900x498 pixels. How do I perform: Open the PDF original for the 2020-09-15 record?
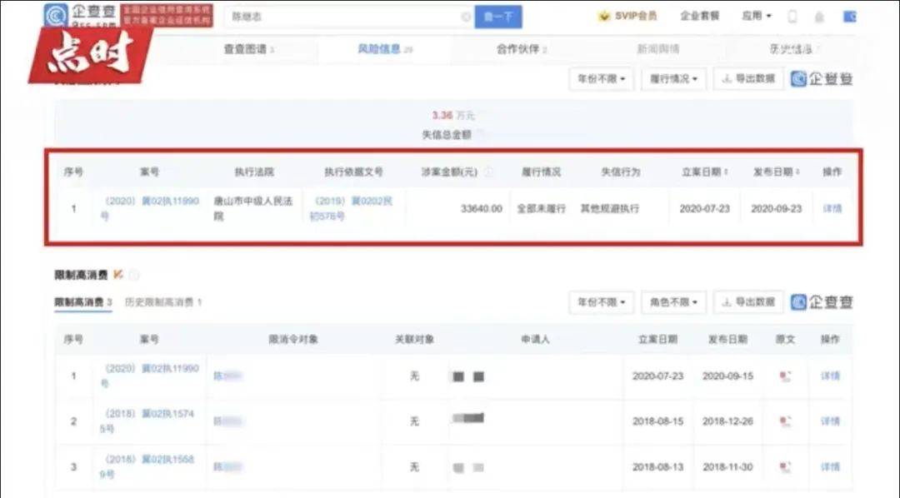point(784,376)
